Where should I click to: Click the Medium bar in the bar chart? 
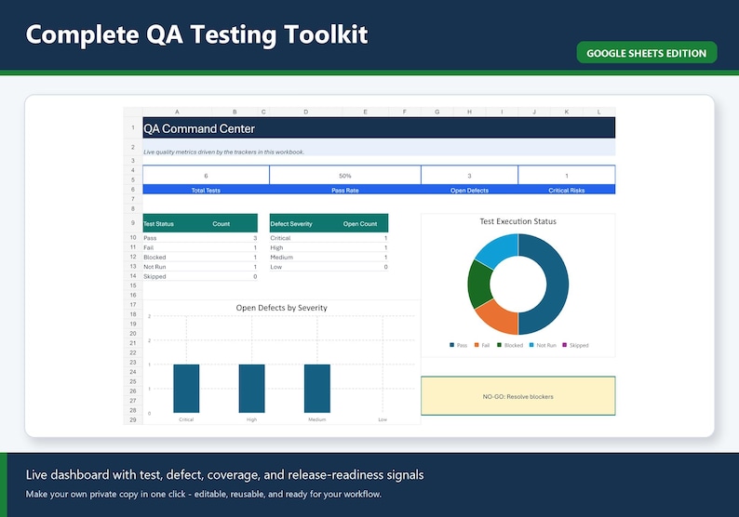(317, 389)
